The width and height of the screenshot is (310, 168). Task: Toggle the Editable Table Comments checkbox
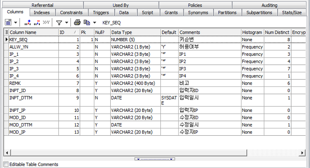(6, 164)
